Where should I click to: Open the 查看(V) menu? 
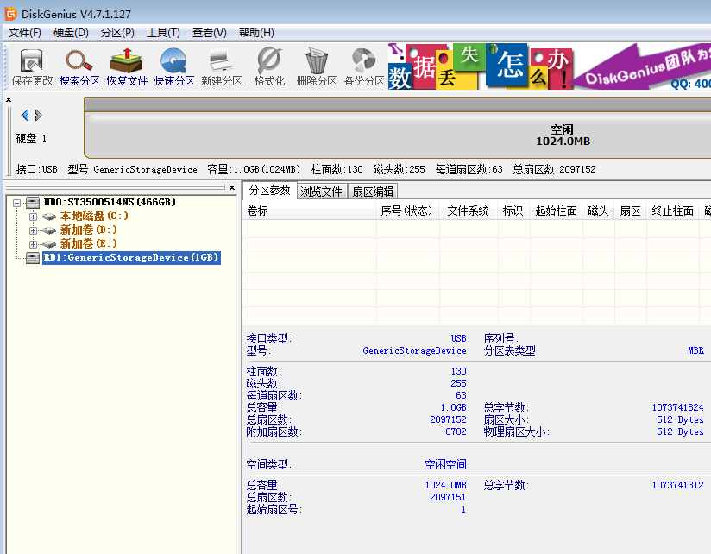coord(209,33)
